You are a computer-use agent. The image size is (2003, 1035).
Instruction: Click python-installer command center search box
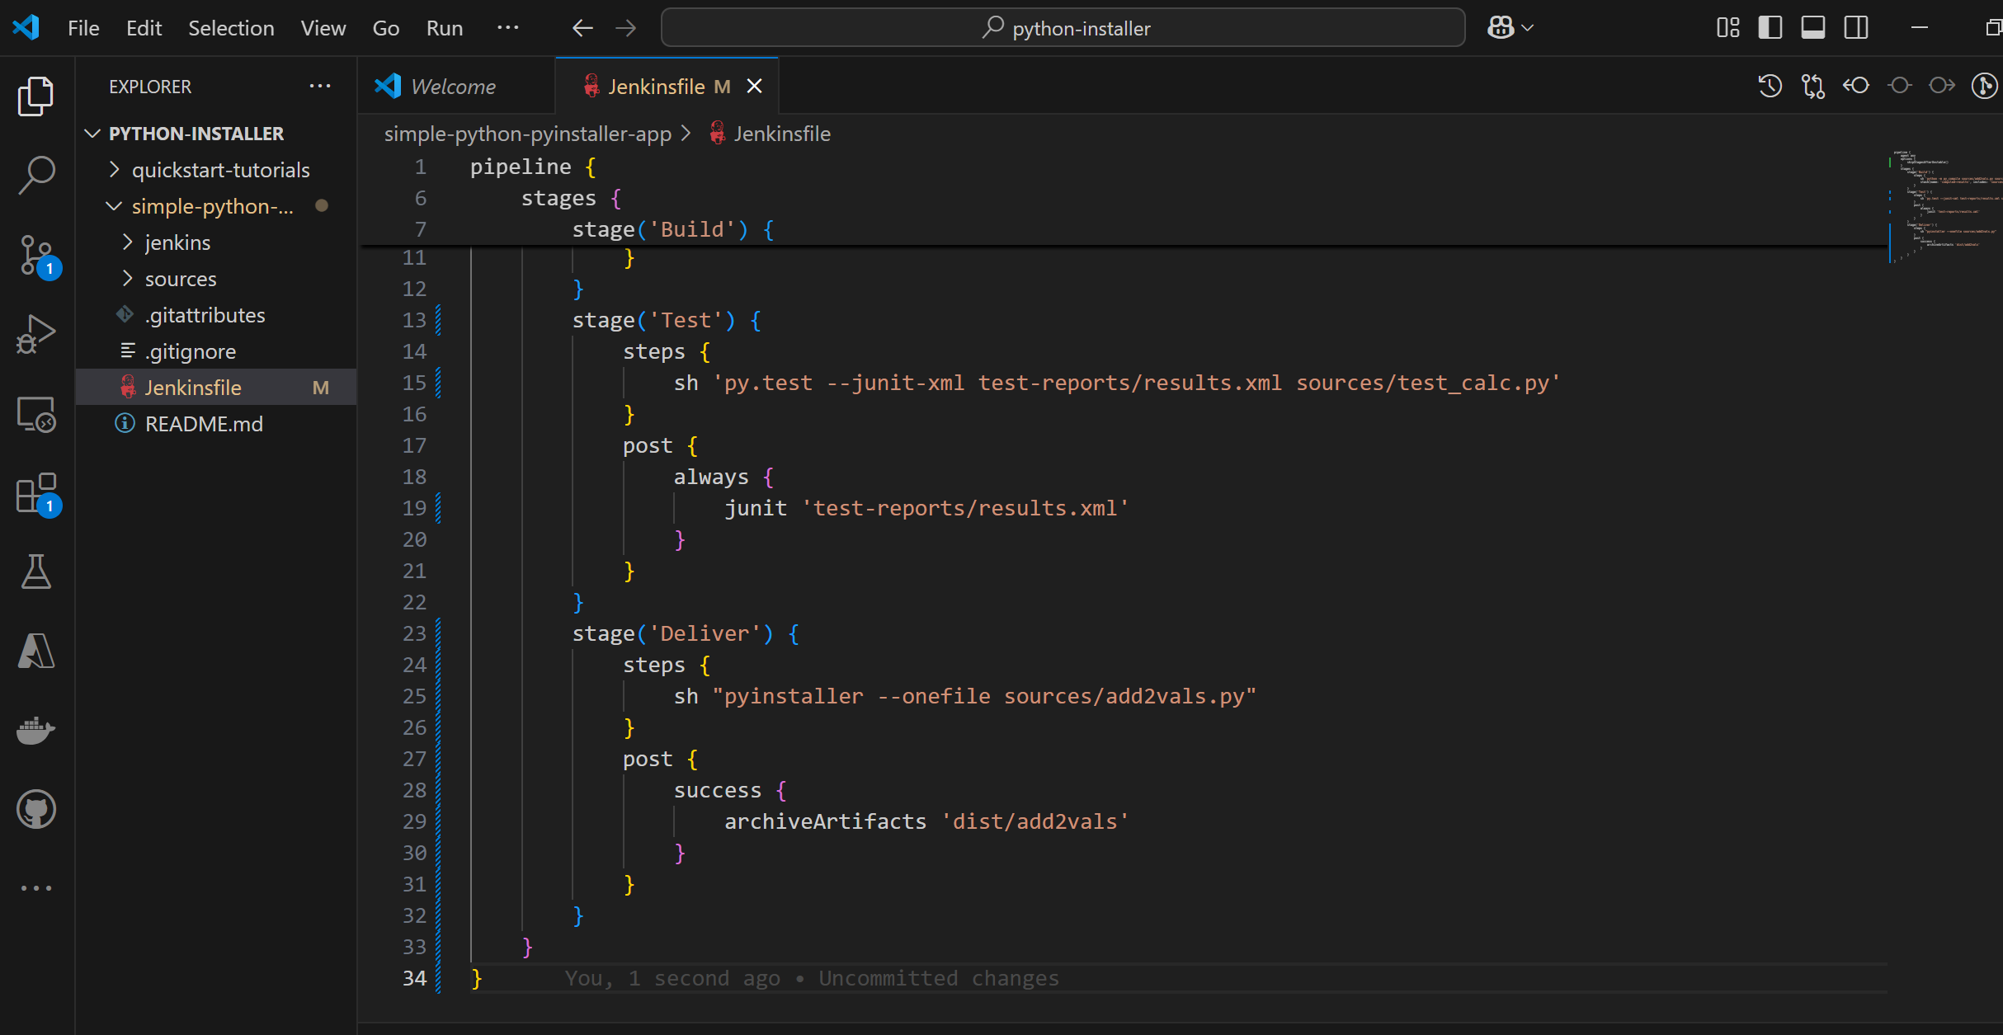click(x=1063, y=28)
